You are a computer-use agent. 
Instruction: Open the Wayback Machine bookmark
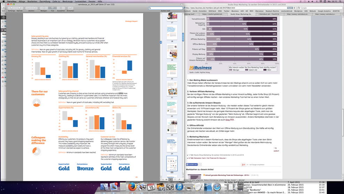tap(272, 11)
